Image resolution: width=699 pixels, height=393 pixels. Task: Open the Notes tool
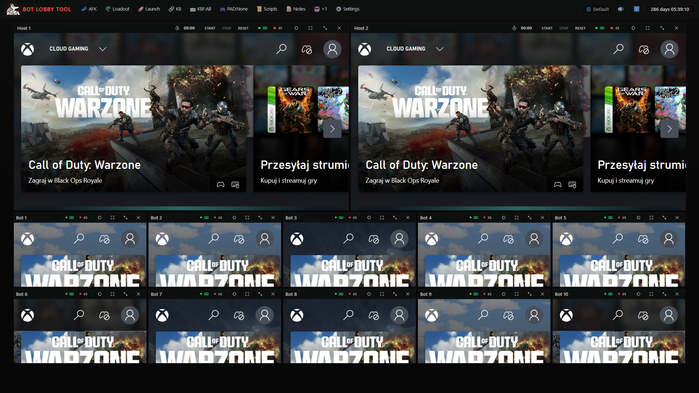coord(296,9)
